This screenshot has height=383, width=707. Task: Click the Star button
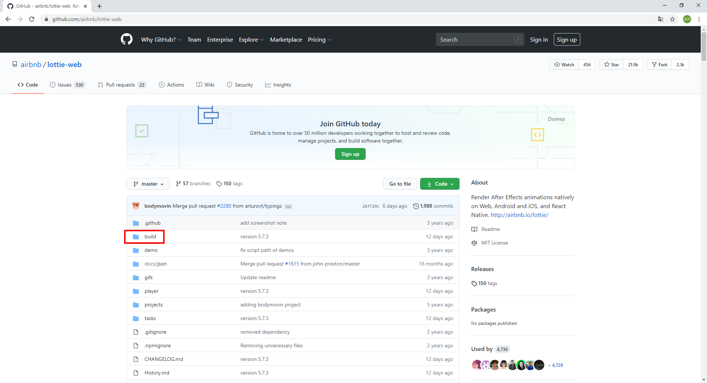(612, 64)
